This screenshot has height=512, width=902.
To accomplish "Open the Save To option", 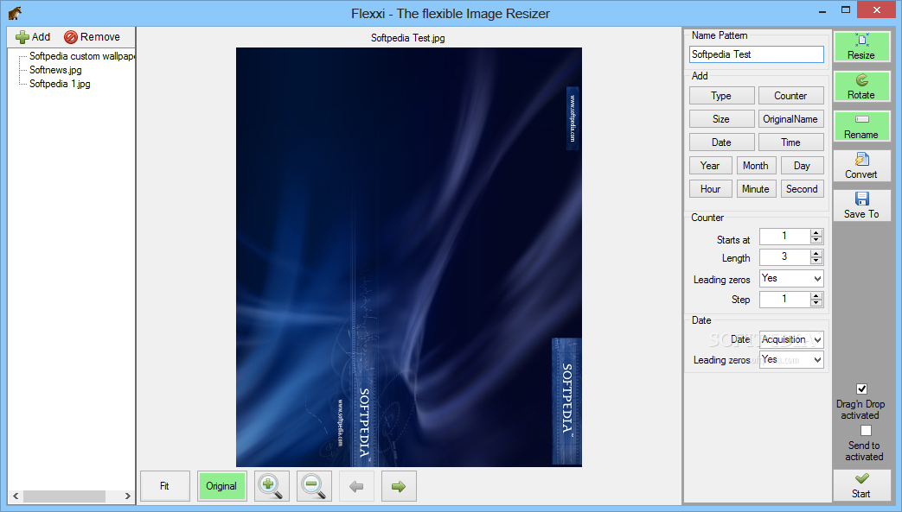I will 861,205.
